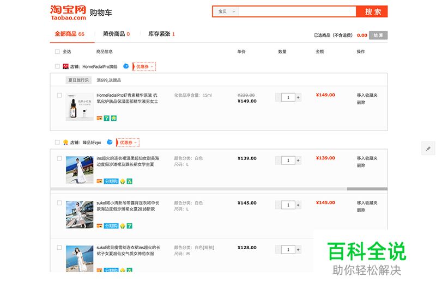Move ¥139.00 dress to favorites
This screenshot has height=296, width=436.
point(367,158)
